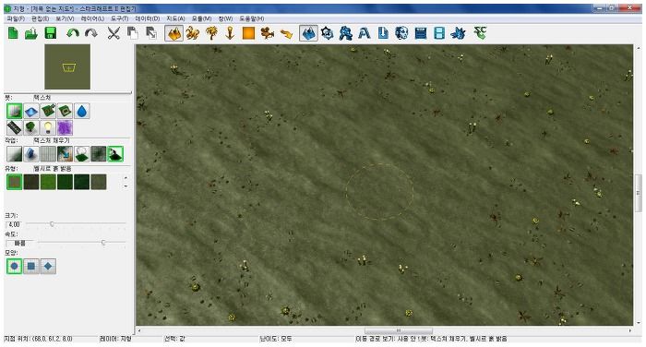Create a new map document

[x=13, y=33]
